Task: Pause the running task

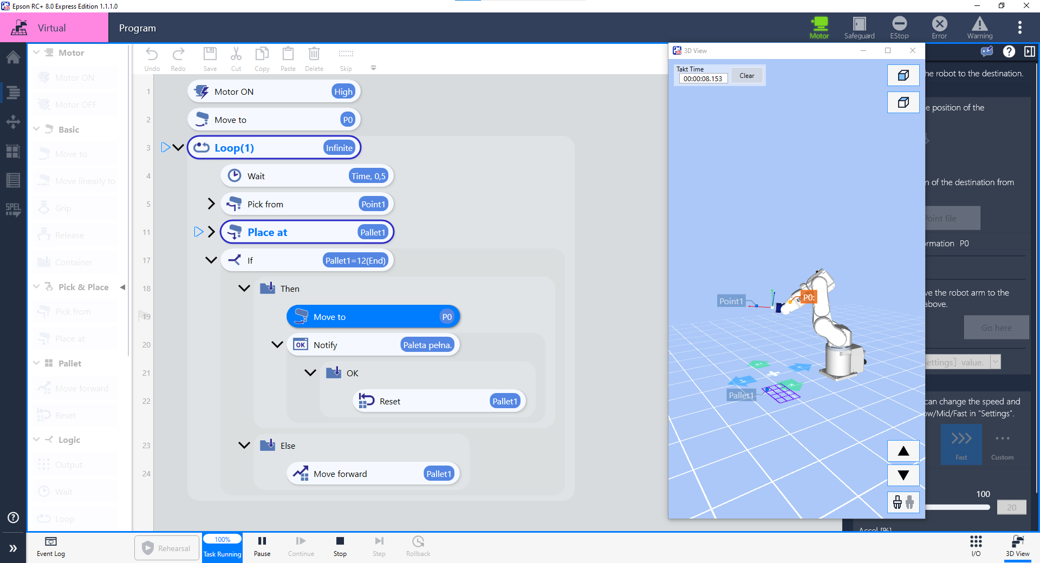Action: point(262,546)
